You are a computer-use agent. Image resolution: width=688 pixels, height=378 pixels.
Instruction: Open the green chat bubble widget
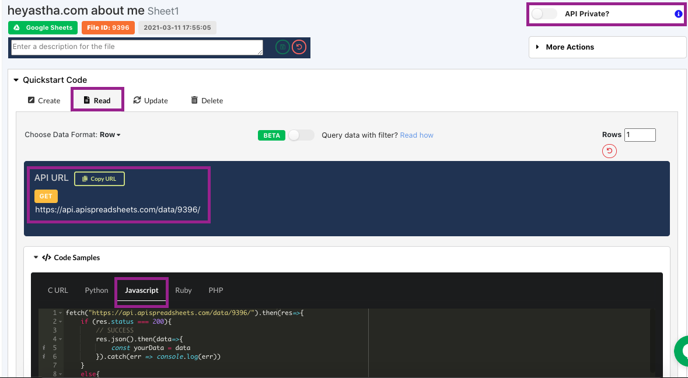pos(682,351)
